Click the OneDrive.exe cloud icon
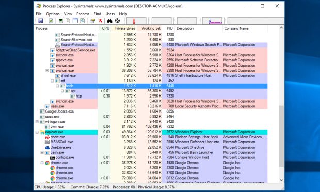This screenshot has width=320, height=192. (47, 147)
